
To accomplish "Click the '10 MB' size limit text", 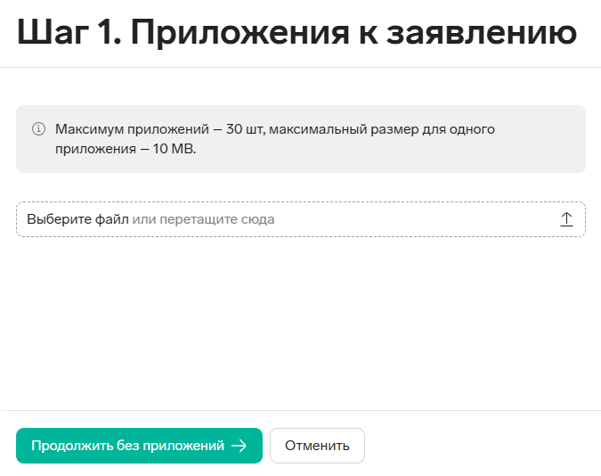I will (x=173, y=149).
